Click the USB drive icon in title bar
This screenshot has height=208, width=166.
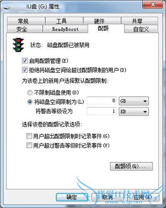click(7, 7)
